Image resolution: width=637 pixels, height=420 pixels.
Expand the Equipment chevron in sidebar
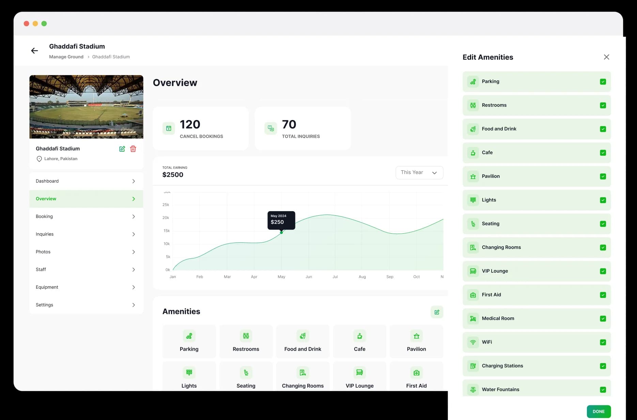coord(134,287)
